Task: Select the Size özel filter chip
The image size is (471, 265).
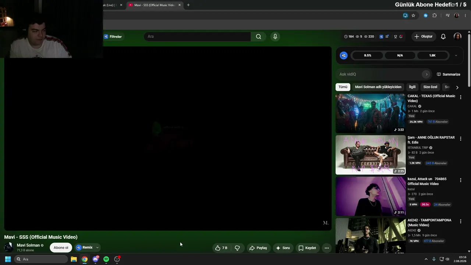Action: (x=430, y=87)
